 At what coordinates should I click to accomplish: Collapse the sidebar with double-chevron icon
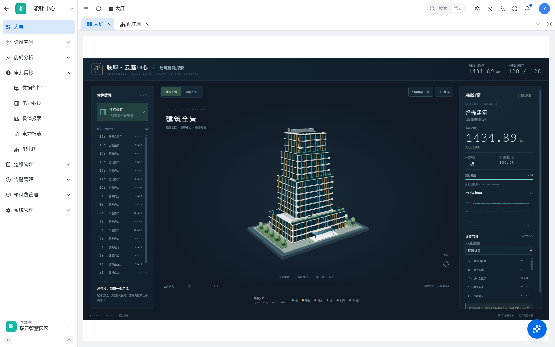click(8, 340)
